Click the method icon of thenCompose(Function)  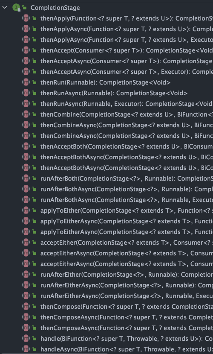pos(26,307)
